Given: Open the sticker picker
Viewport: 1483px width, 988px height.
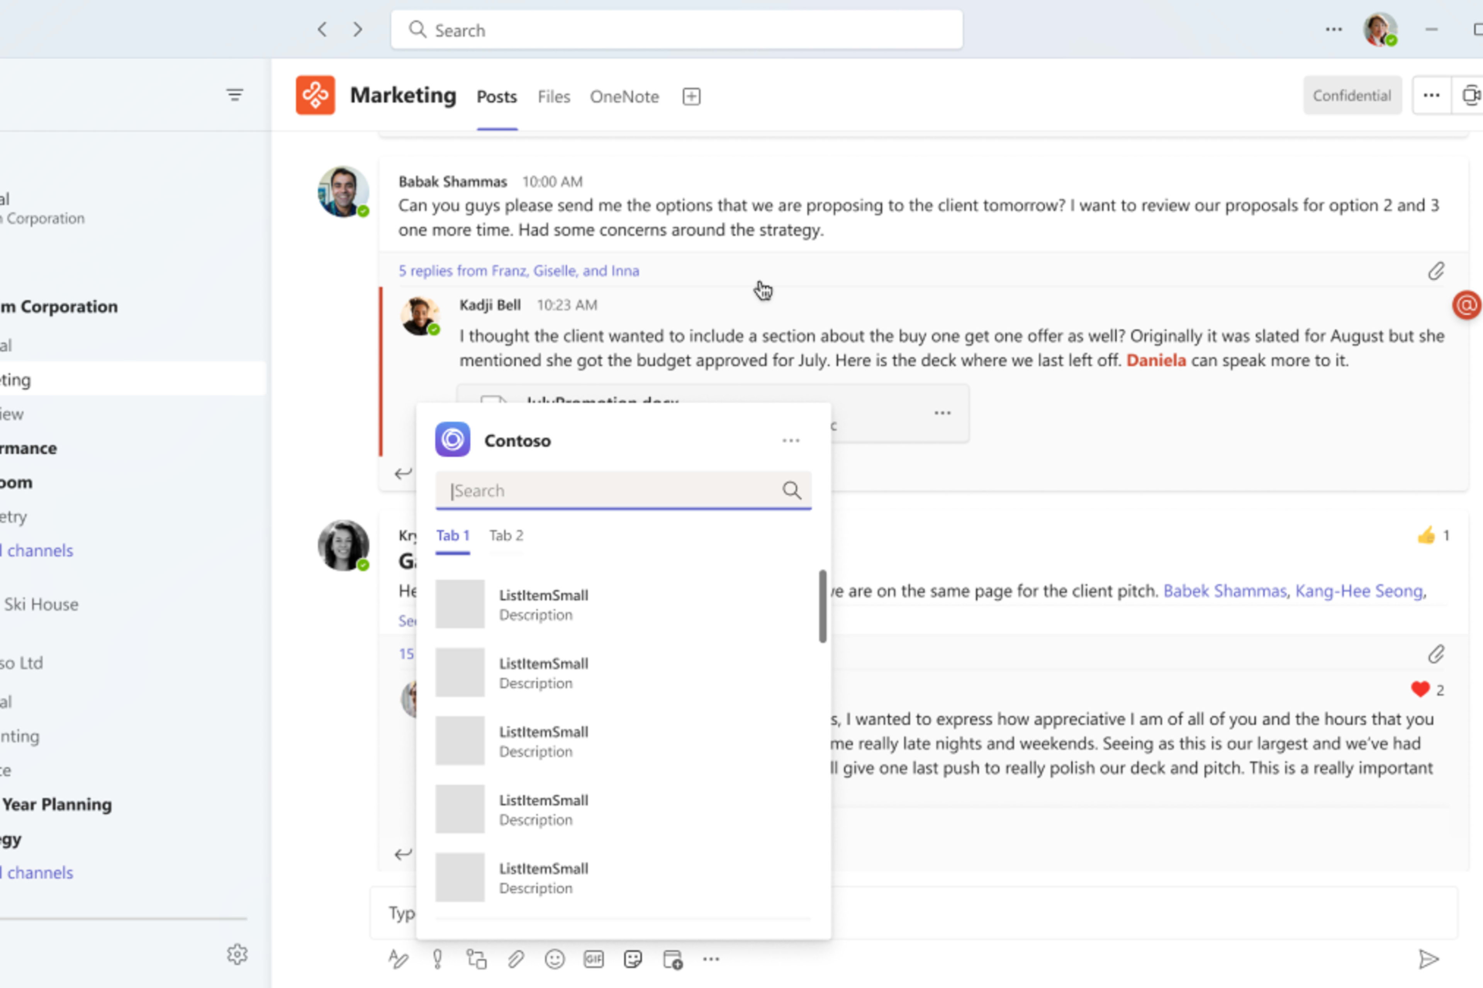Looking at the screenshot, I should tap(633, 959).
